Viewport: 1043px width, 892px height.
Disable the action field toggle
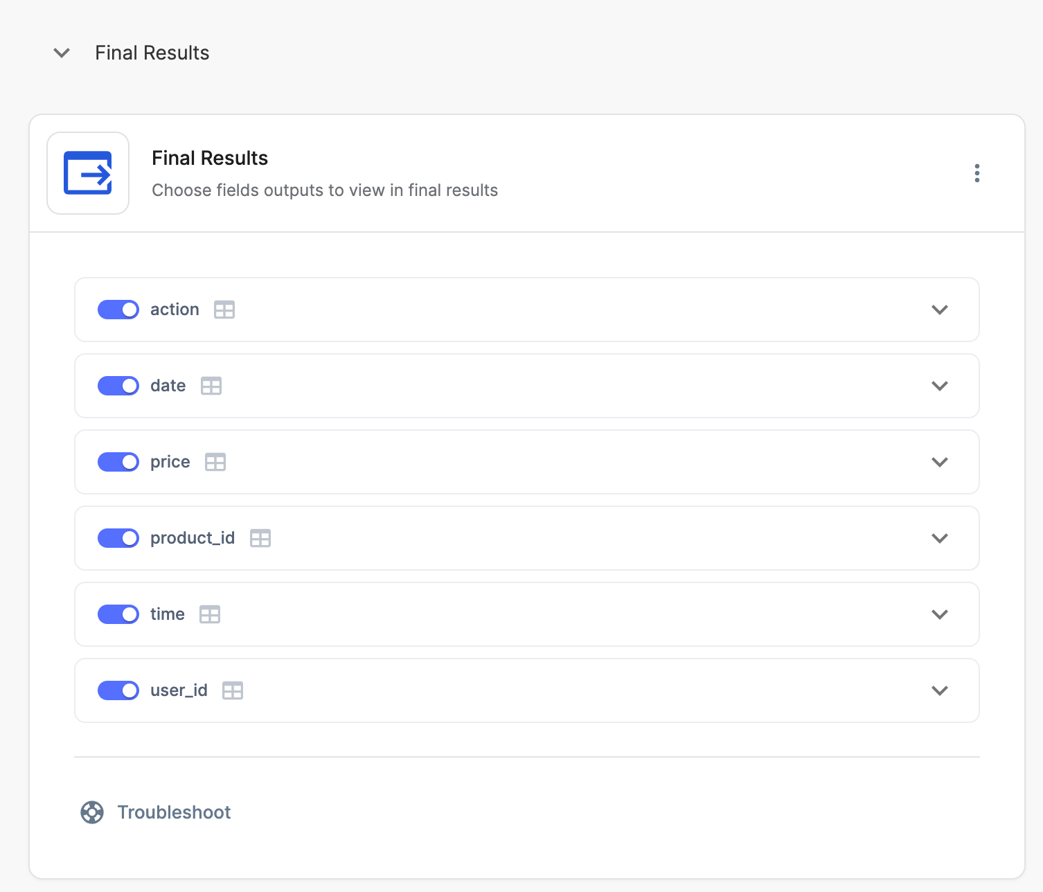coord(118,310)
